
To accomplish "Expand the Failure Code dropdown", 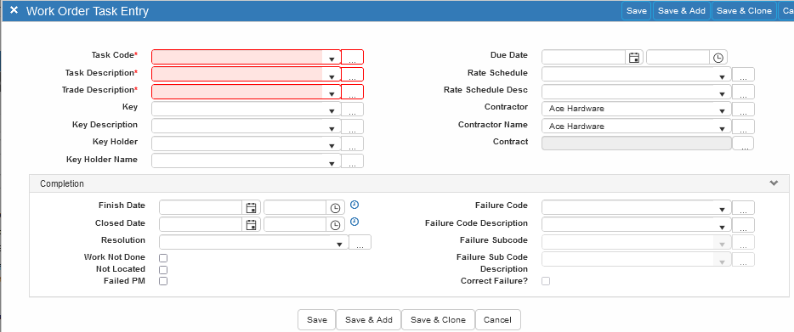I will coord(722,210).
